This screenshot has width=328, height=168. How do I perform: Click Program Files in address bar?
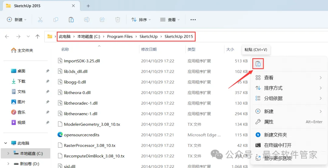point(120,37)
